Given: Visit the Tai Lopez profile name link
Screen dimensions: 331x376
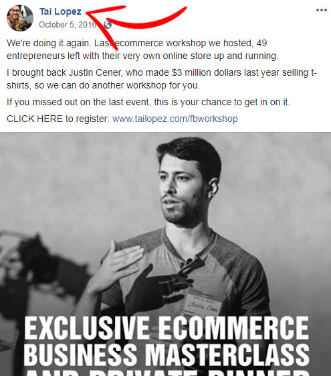Looking at the screenshot, I should (60, 11).
